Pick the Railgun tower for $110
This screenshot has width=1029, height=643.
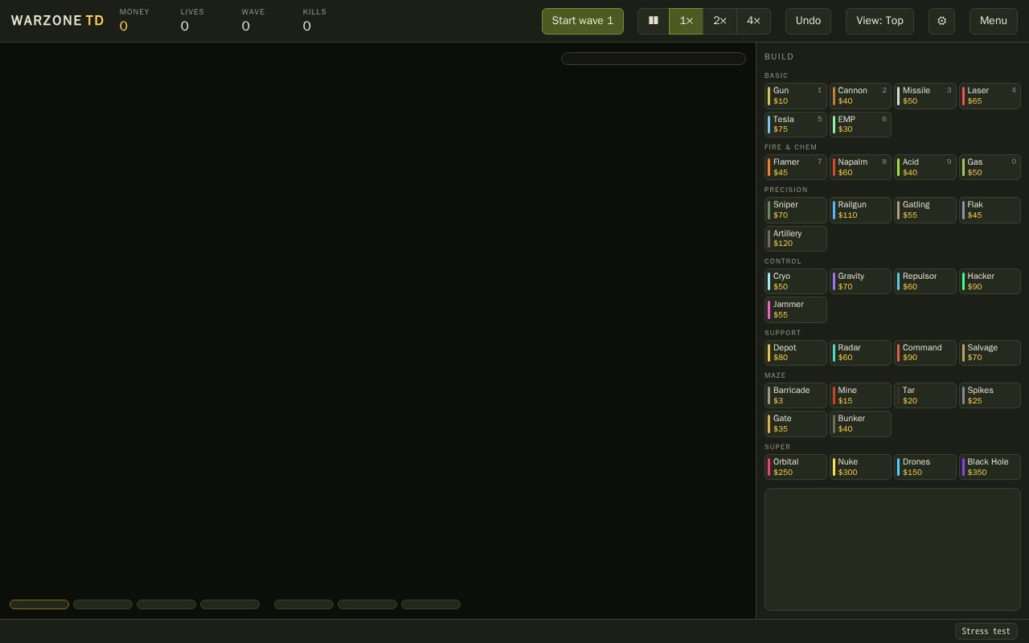click(860, 210)
